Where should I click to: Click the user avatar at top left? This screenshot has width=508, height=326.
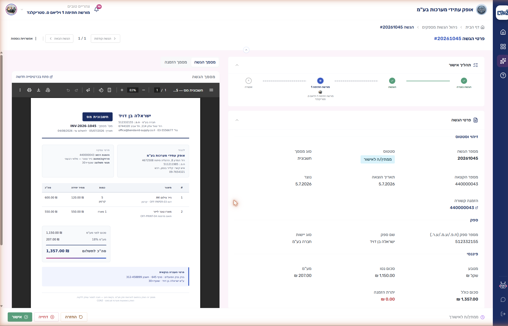point(11,10)
